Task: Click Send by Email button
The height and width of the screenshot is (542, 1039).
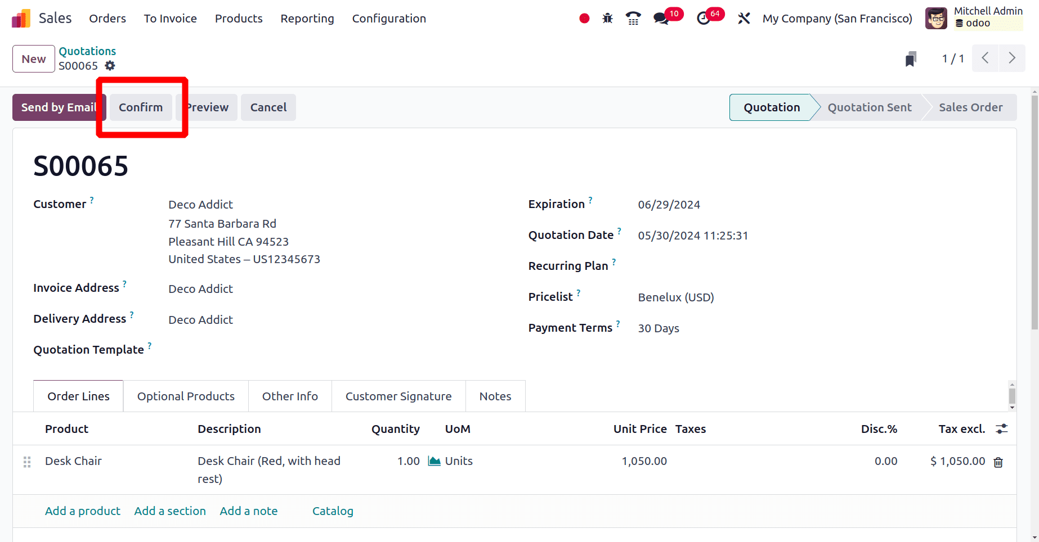Action: pos(59,107)
